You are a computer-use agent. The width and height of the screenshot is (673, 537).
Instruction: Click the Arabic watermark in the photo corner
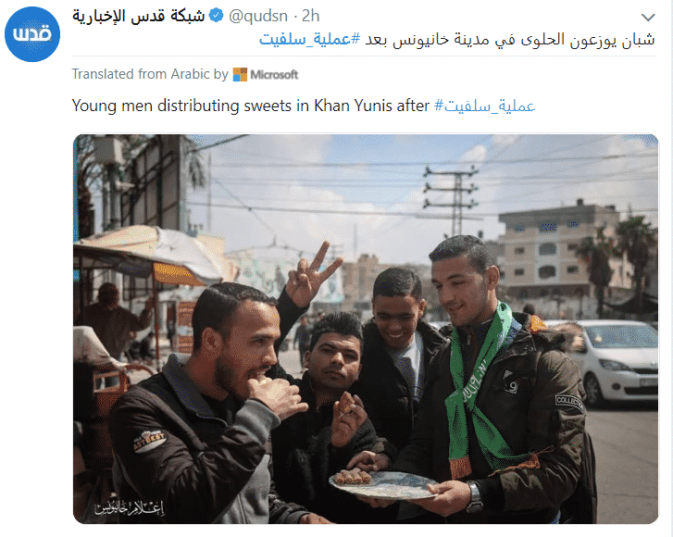coord(130,507)
